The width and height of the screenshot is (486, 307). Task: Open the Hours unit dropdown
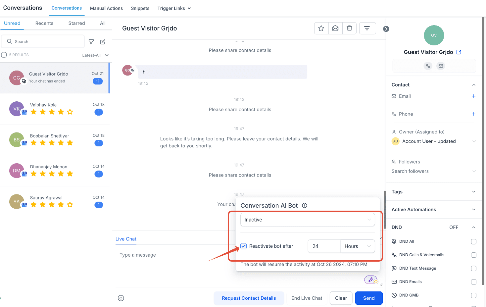click(x=358, y=246)
